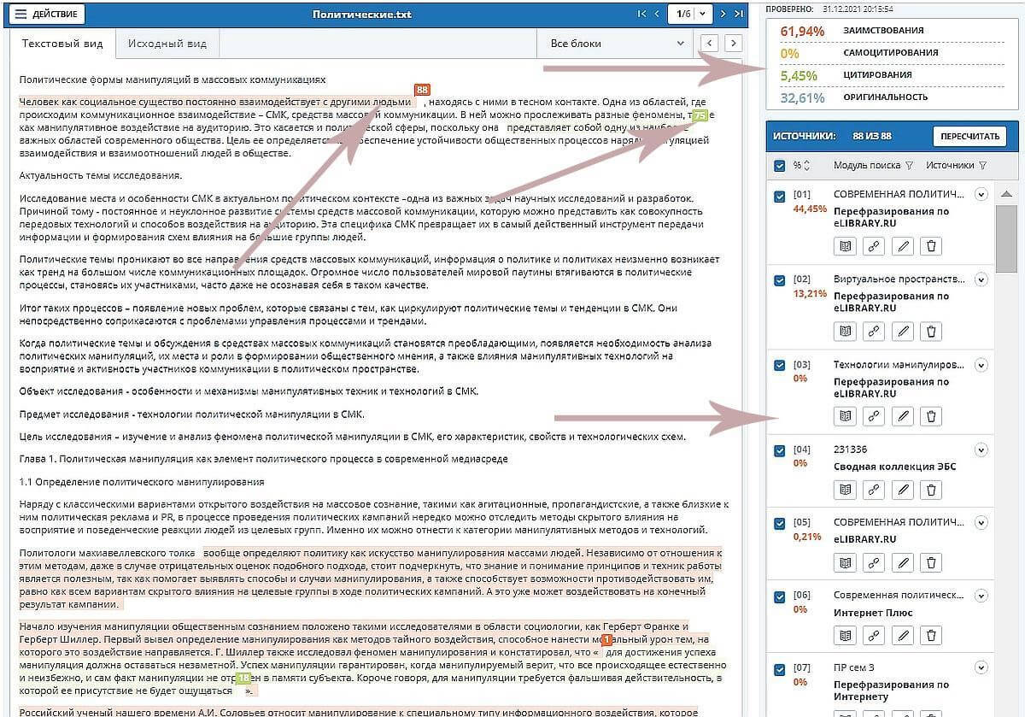The width and height of the screenshot is (1025, 717).
Task: Click the Пересчитать button
Action: coord(969,136)
